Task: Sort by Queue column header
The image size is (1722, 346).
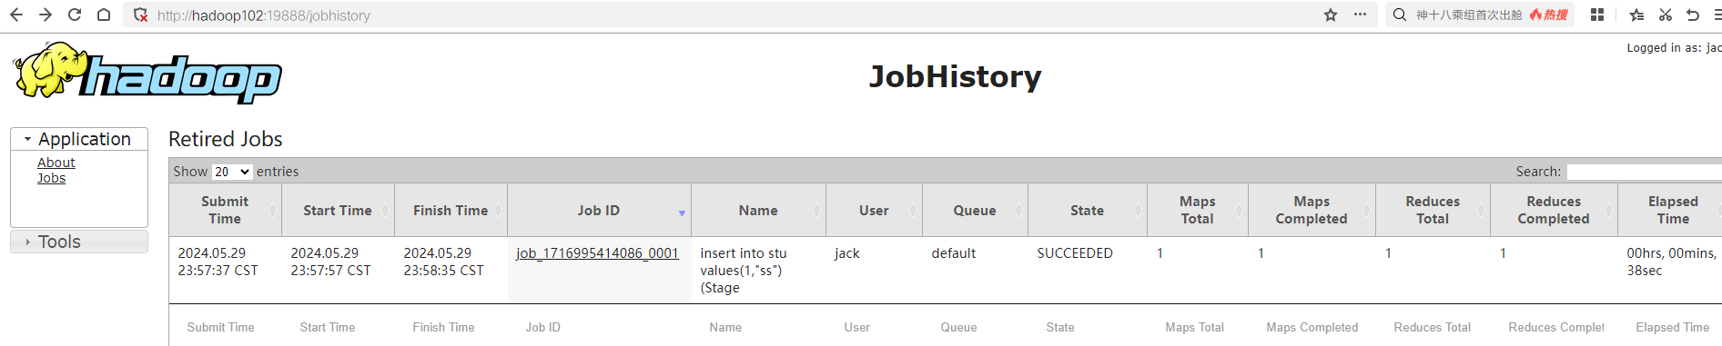Action: (975, 210)
